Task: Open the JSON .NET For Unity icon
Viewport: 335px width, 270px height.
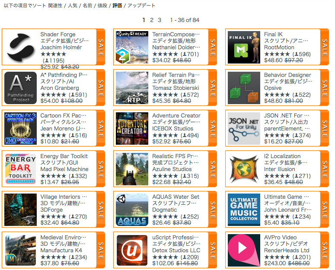Action: 244,128
